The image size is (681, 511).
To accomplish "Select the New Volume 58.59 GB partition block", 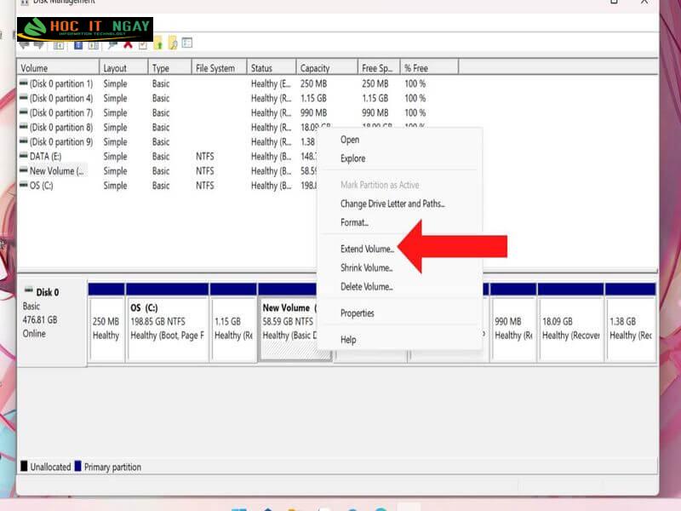I will click(x=289, y=323).
